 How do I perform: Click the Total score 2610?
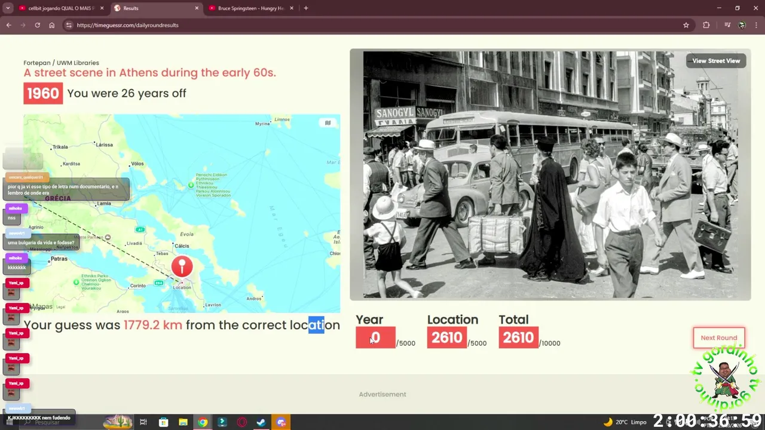point(518,337)
